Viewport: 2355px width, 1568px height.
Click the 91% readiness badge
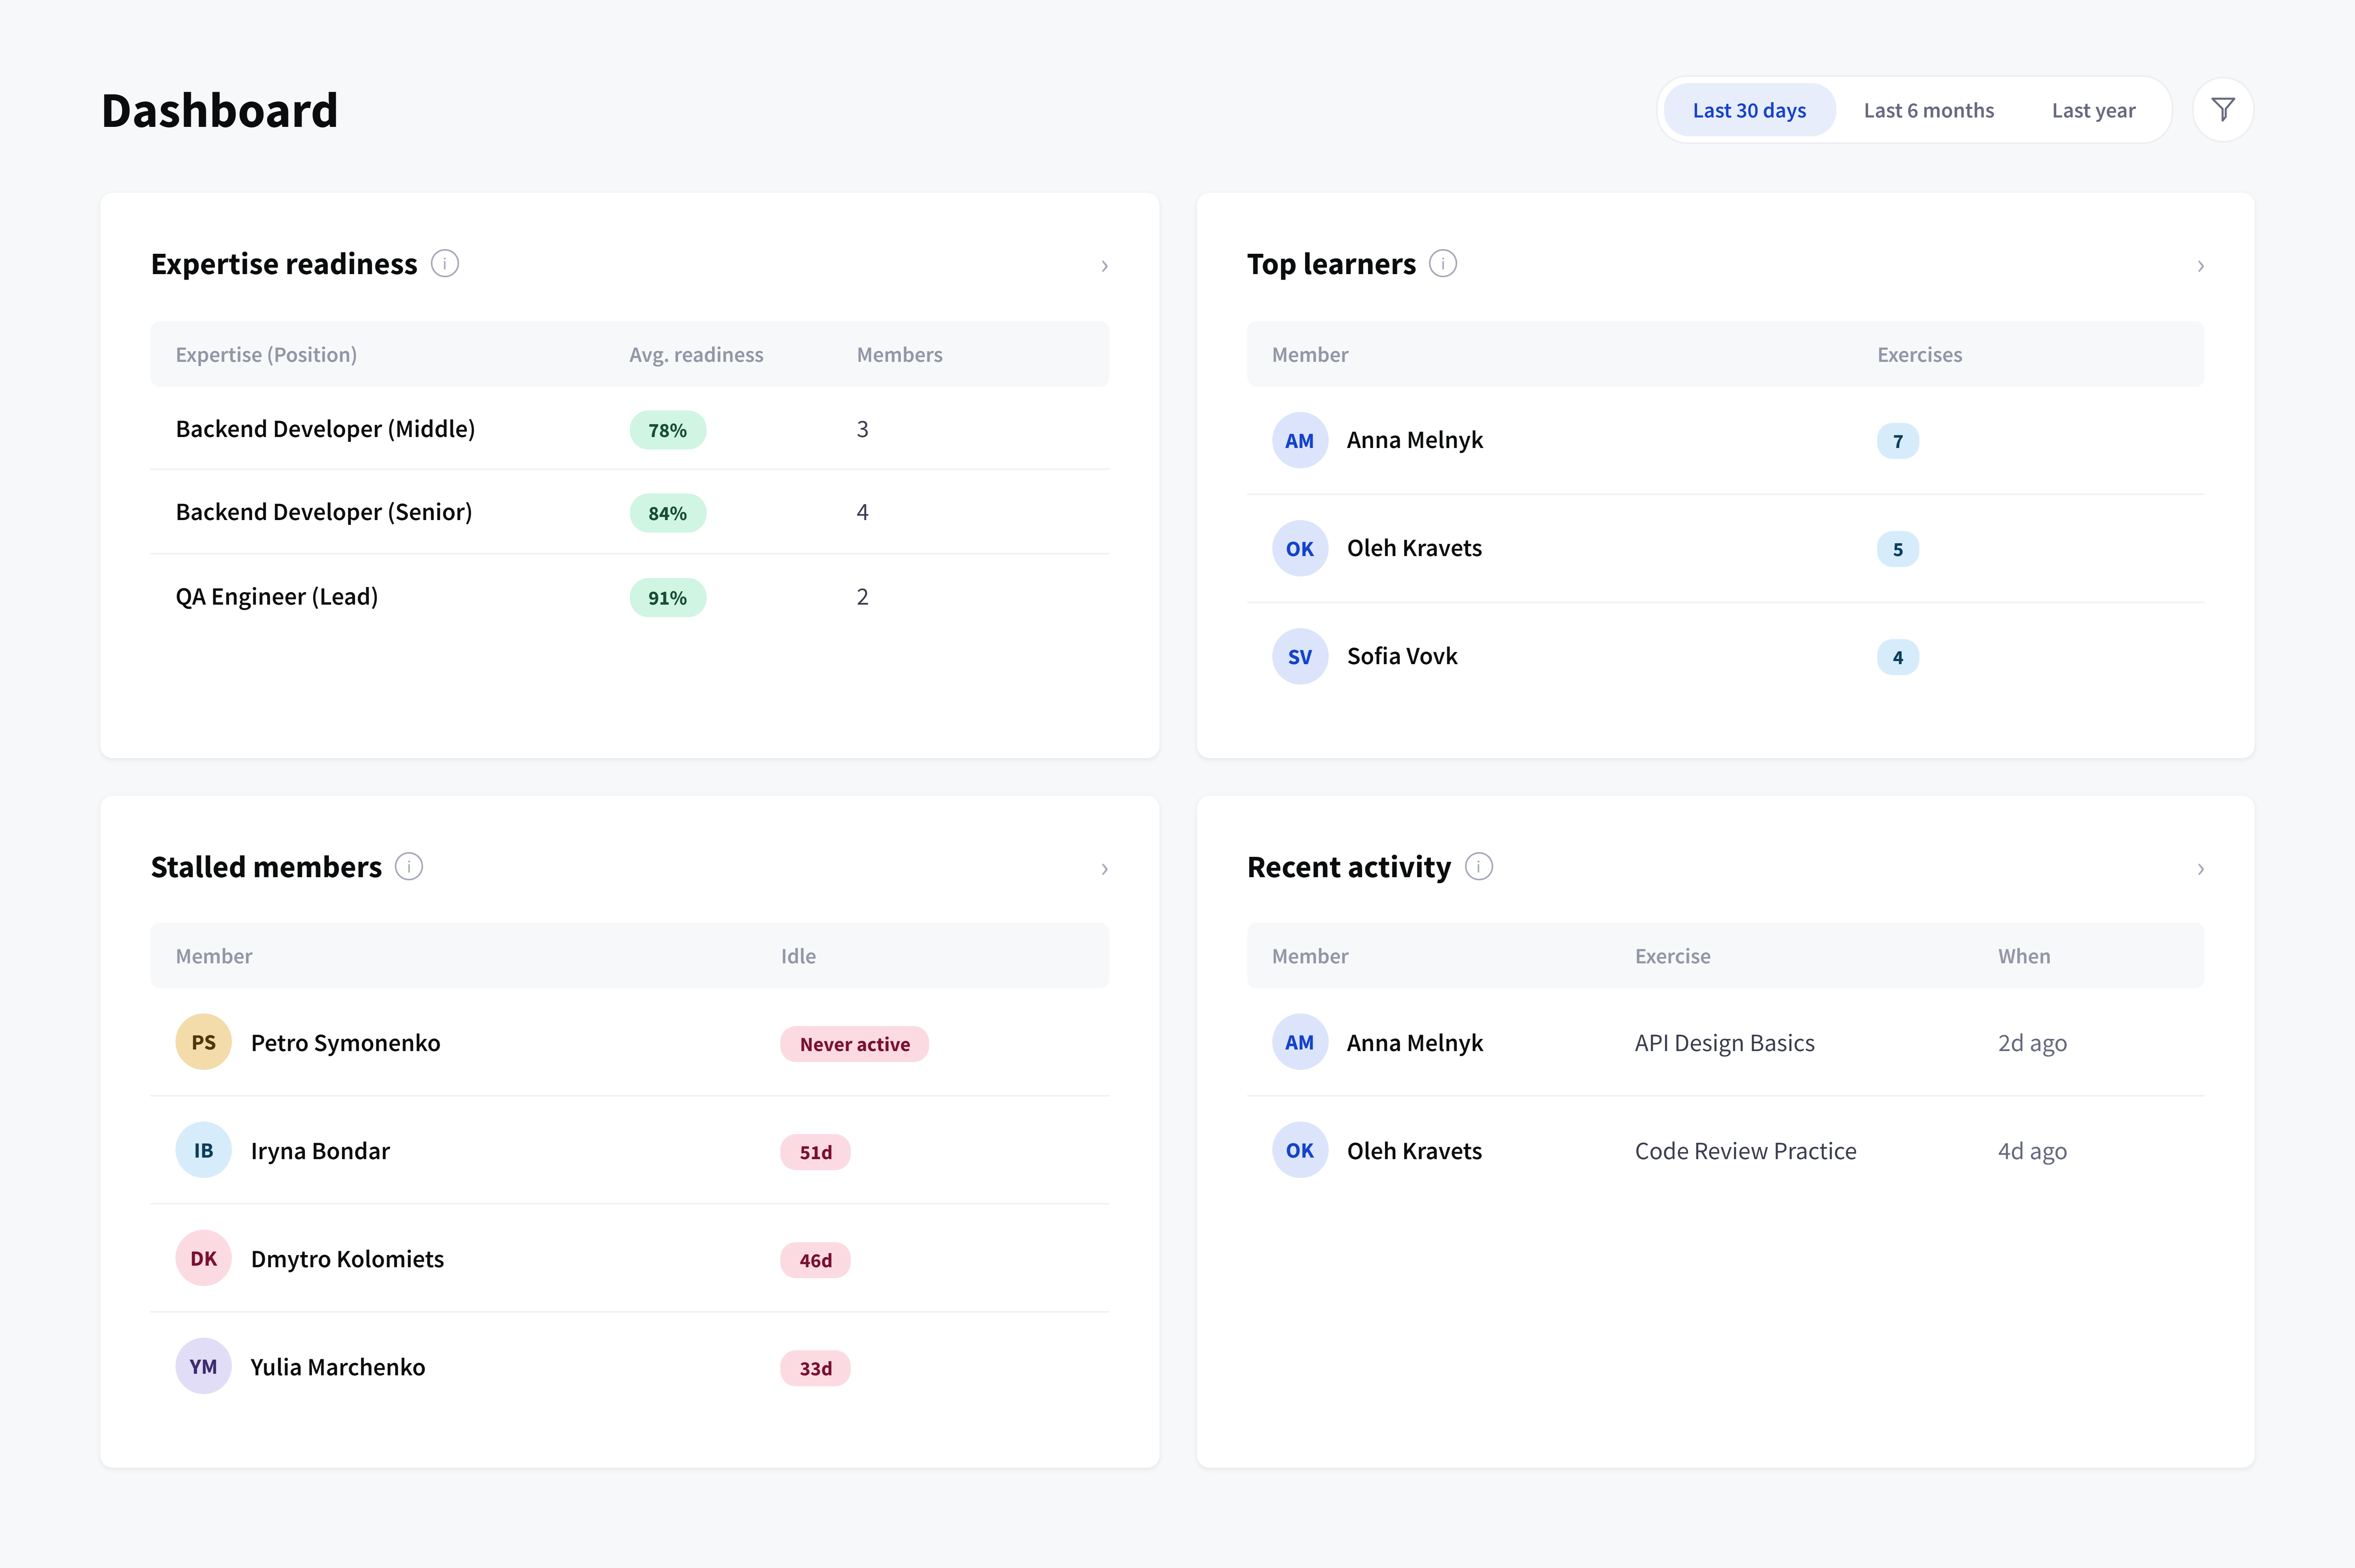point(667,598)
